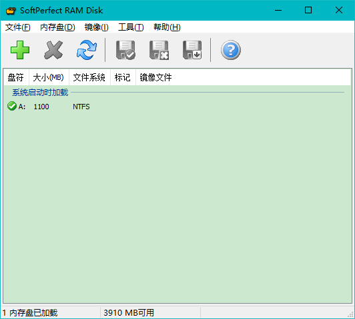Remove selected disk using gray X icon
This screenshot has width=355, height=319.
[x=53, y=50]
